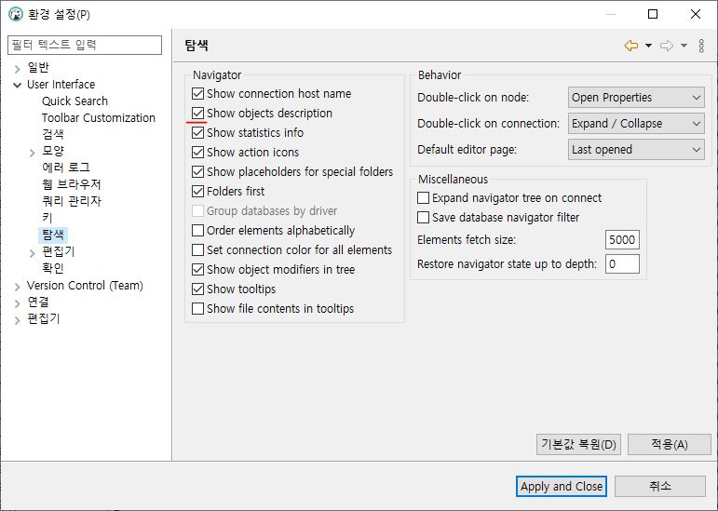
Task: Select Quick Search preference page
Action: tap(75, 101)
